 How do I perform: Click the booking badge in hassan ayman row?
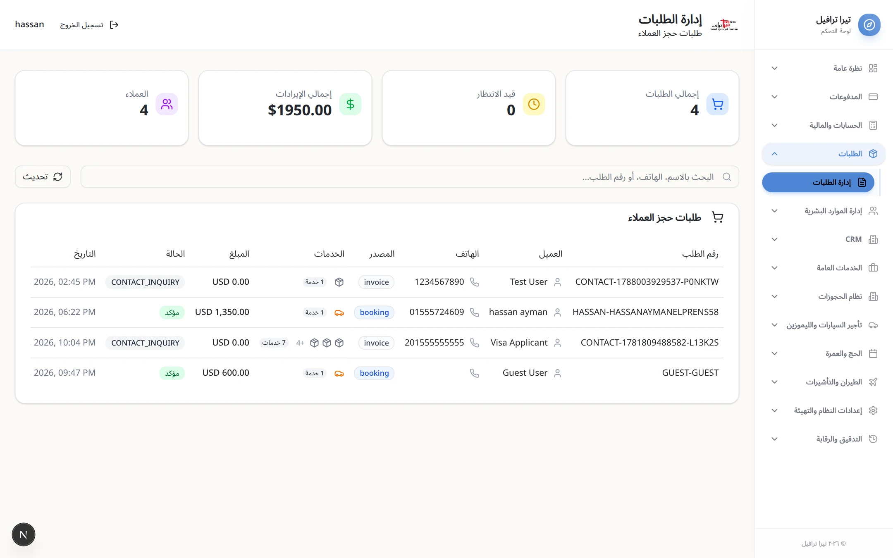[x=374, y=312]
